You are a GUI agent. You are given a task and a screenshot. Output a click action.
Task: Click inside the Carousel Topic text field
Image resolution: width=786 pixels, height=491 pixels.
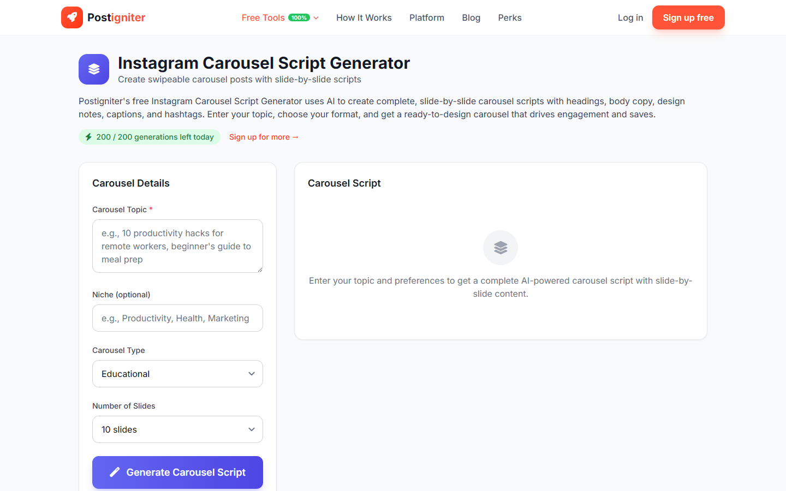coord(177,245)
